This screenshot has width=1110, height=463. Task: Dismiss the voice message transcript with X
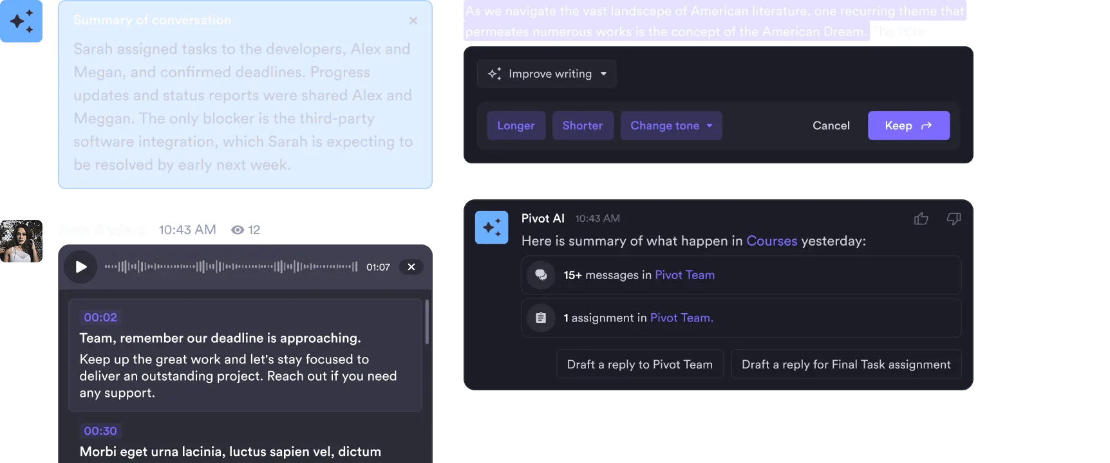coord(411,267)
